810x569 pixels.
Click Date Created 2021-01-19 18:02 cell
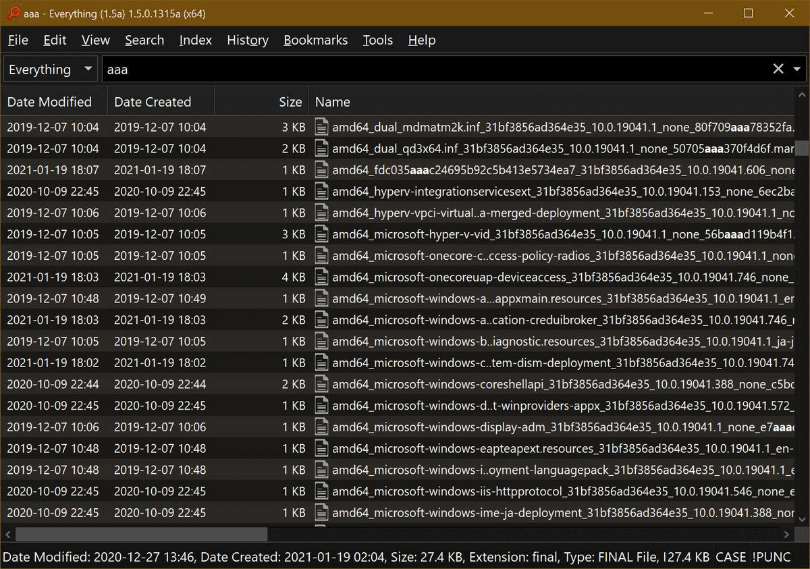pyautogui.click(x=160, y=362)
